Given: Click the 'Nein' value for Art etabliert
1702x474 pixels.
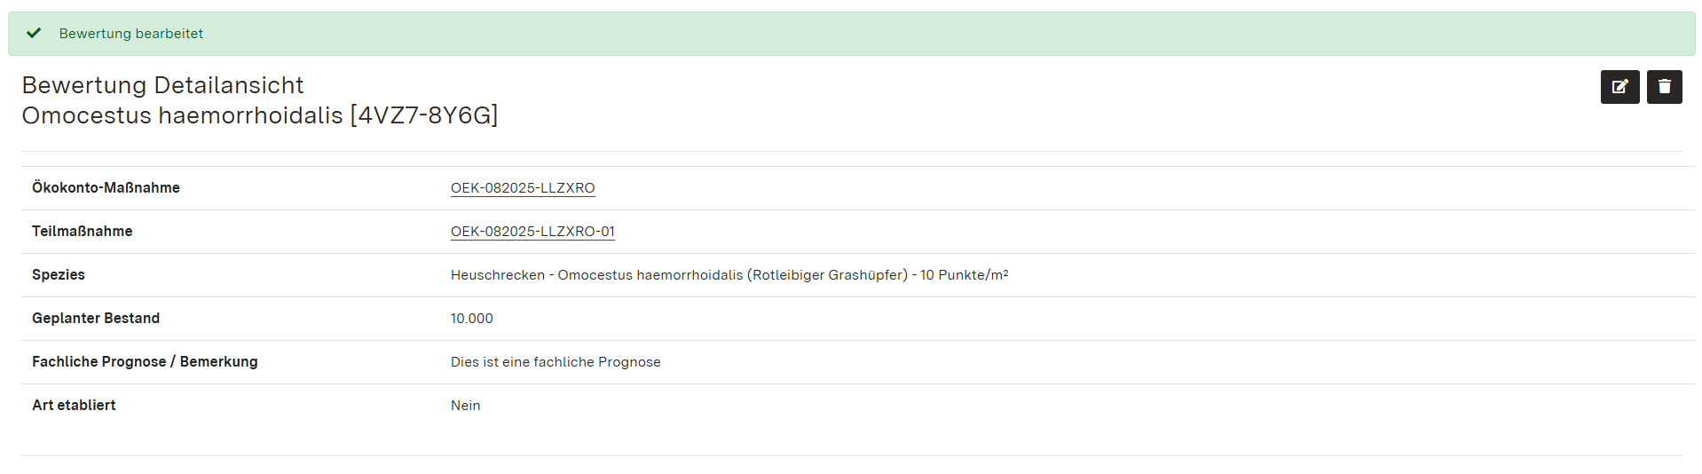Looking at the screenshot, I should pyautogui.click(x=466, y=406).
